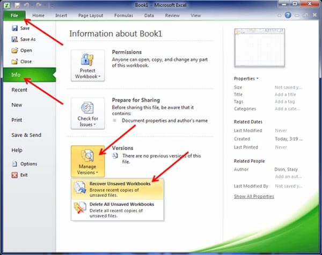Image resolution: width=322 pixels, height=255 pixels.
Task: Open the Check for Issues dropdown button
Action: pyautogui.click(x=87, y=114)
